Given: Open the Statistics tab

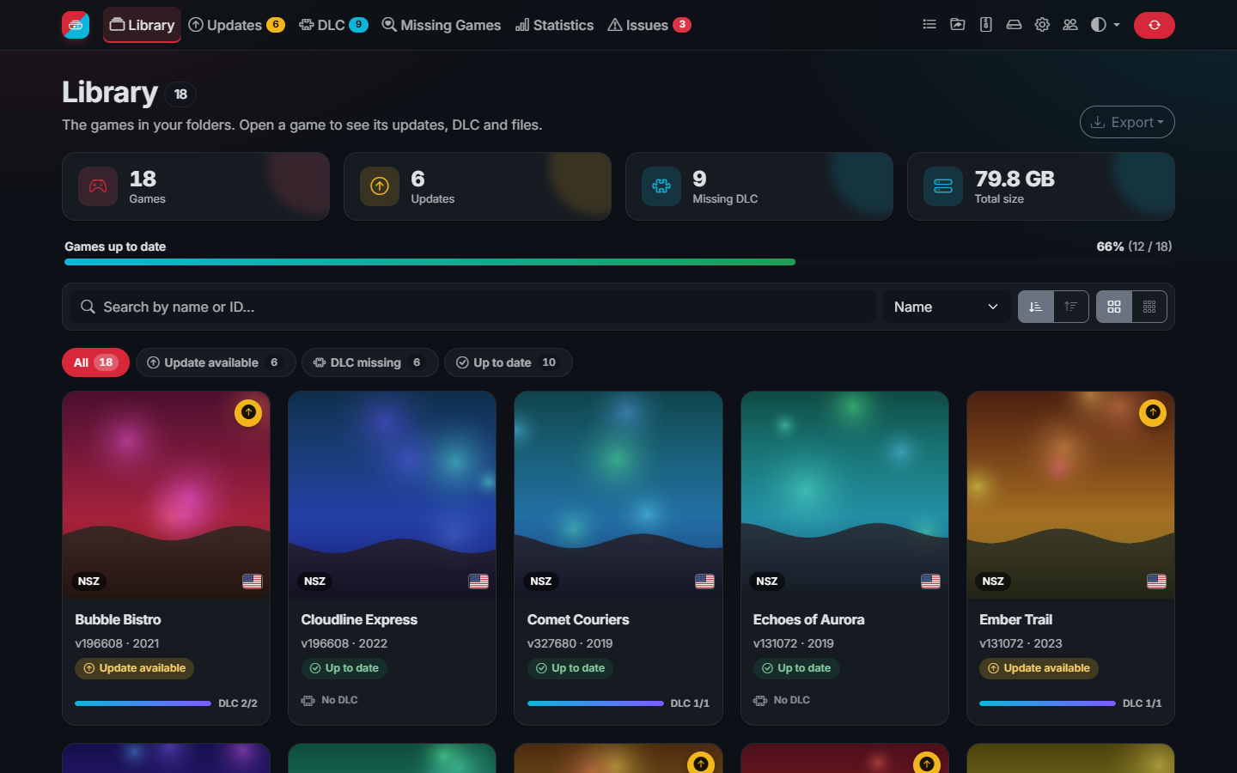Looking at the screenshot, I should [x=555, y=25].
